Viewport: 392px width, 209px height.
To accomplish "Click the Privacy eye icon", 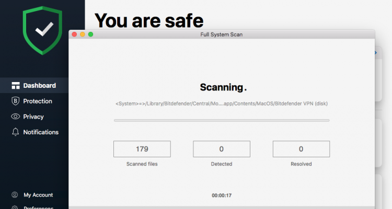I will click(x=16, y=117).
